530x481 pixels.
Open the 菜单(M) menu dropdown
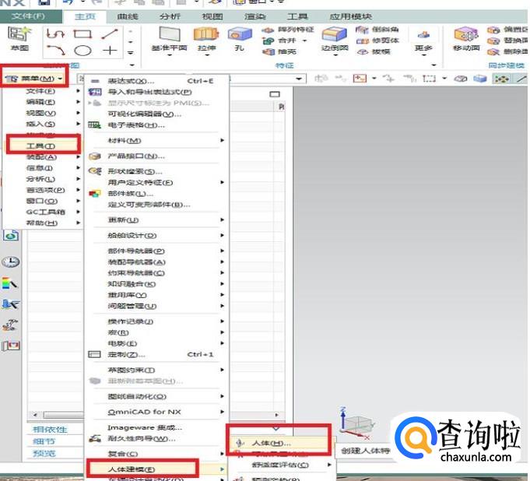pyautogui.click(x=33, y=79)
